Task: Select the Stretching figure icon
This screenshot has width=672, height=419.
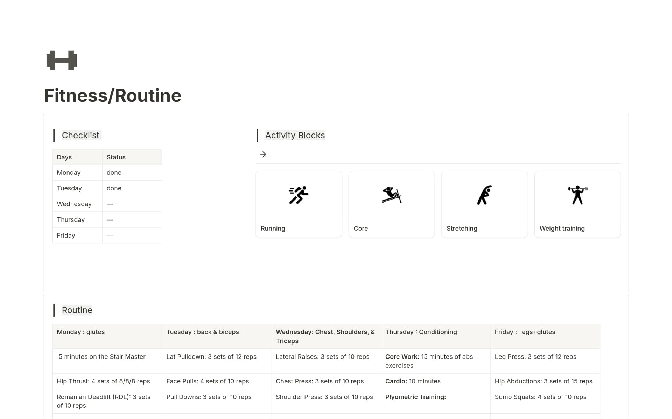Action: (x=484, y=195)
